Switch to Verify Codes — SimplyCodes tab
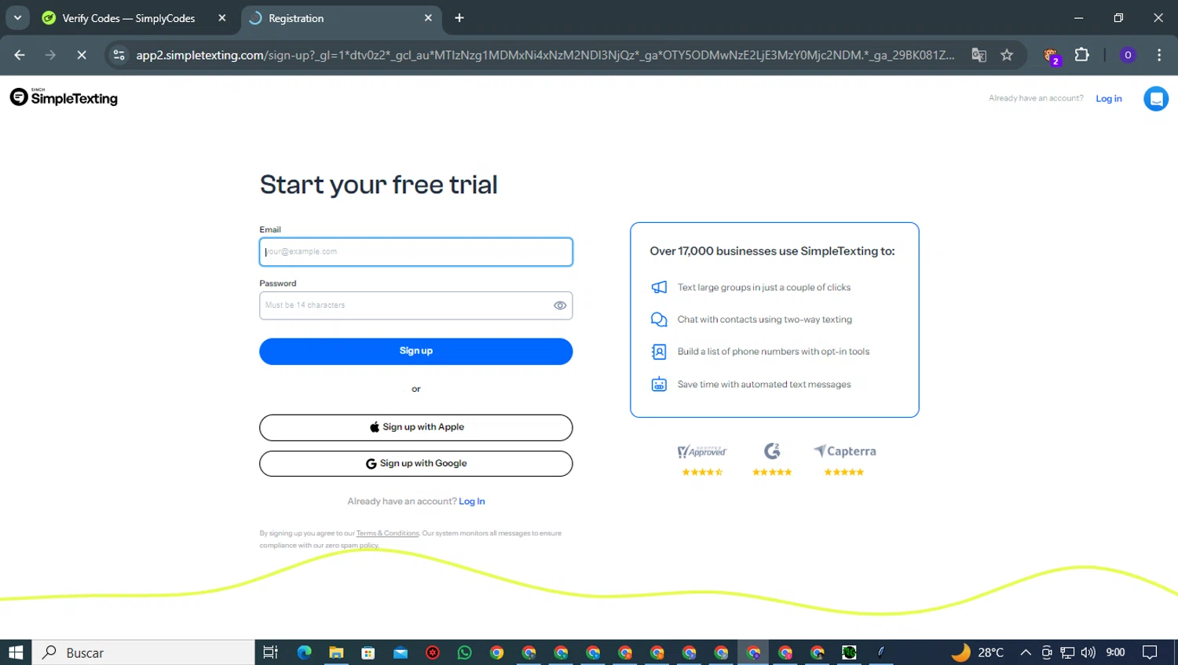Screen dimensions: 1178x665 129,18
